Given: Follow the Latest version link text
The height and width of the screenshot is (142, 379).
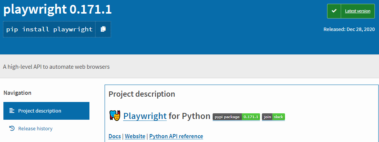Looking at the screenshot, I should [357, 11].
